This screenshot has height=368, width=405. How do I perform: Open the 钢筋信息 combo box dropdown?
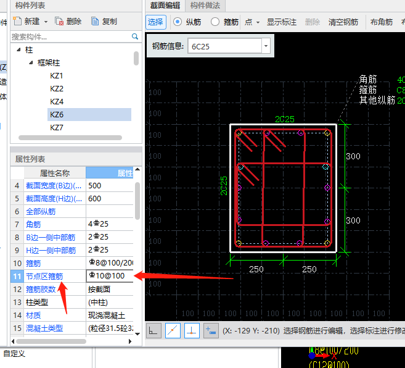[x=266, y=46]
